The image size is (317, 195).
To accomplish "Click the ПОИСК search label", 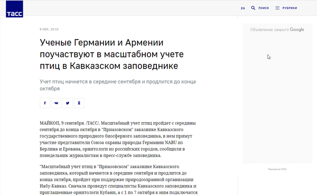I will (x=264, y=8).
